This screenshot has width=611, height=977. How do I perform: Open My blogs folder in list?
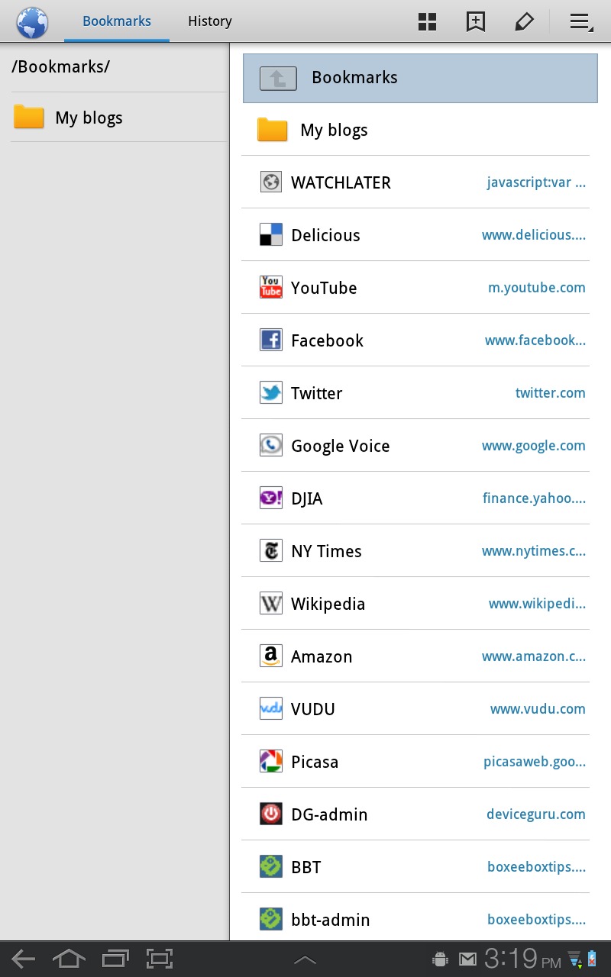tap(415, 130)
